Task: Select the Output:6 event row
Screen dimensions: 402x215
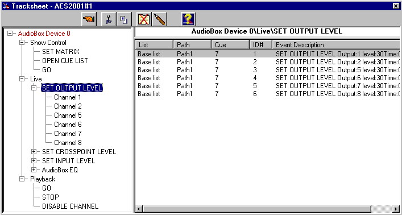Action: pos(267,78)
